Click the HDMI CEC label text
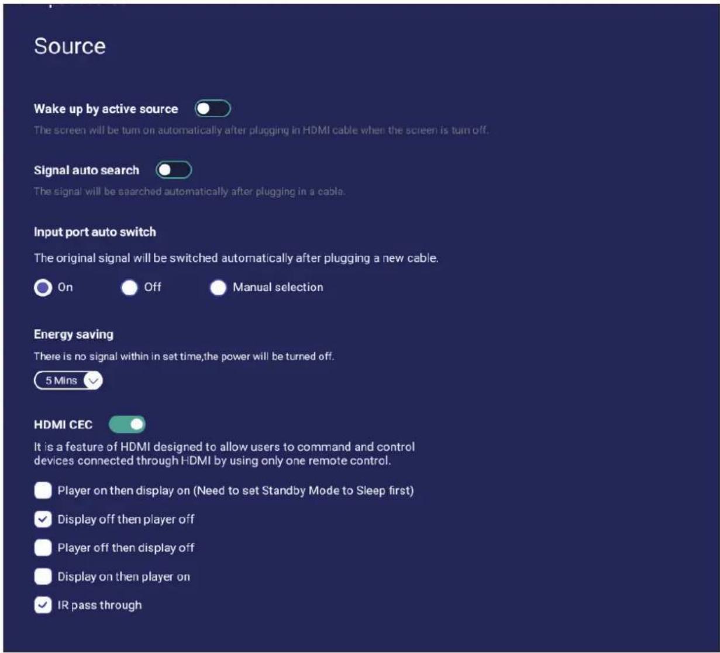720x653 pixels. click(x=63, y=425)
